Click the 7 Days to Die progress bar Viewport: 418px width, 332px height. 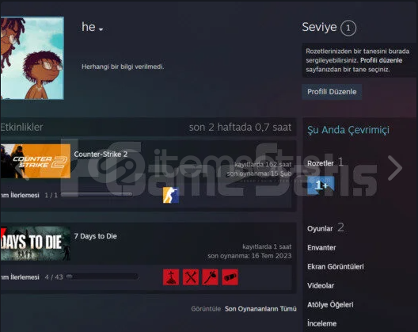102,277
